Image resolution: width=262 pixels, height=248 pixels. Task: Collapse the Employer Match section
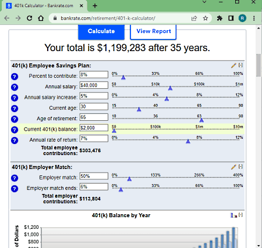click(240, 167)
